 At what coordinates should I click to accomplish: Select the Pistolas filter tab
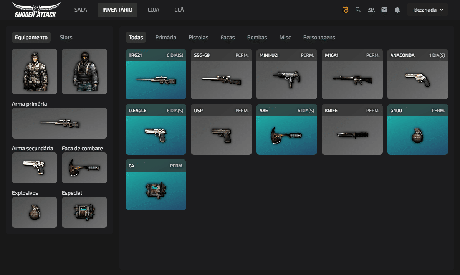coord(198,37)
